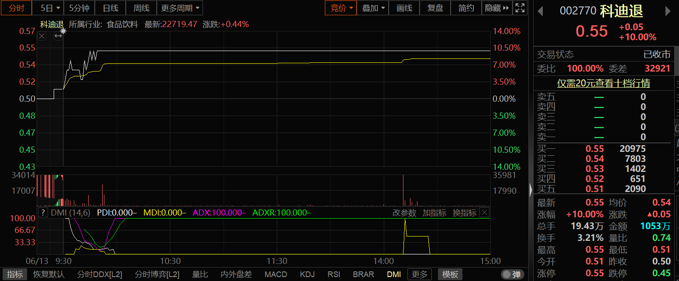Viewport: 679px width, 281px height.
Task: Close the DMI indicator panel
Action: 484,212
